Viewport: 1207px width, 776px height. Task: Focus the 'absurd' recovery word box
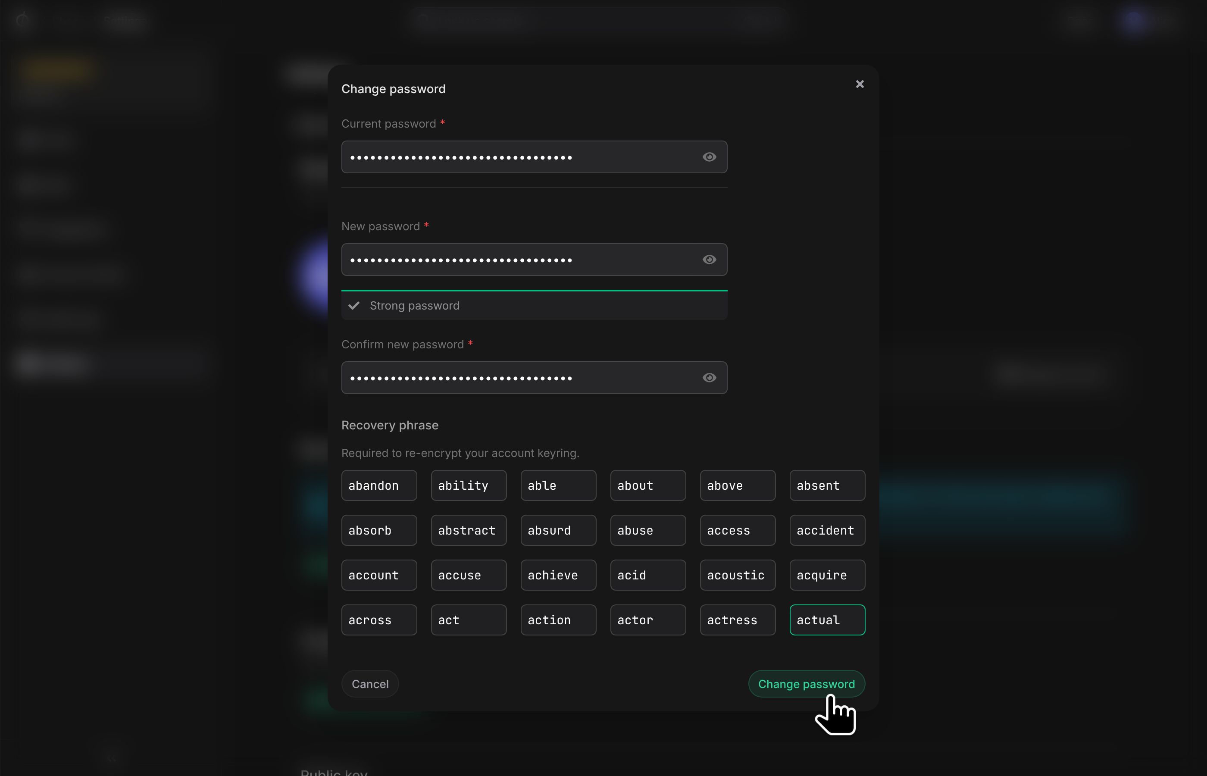tap(558, 530)
